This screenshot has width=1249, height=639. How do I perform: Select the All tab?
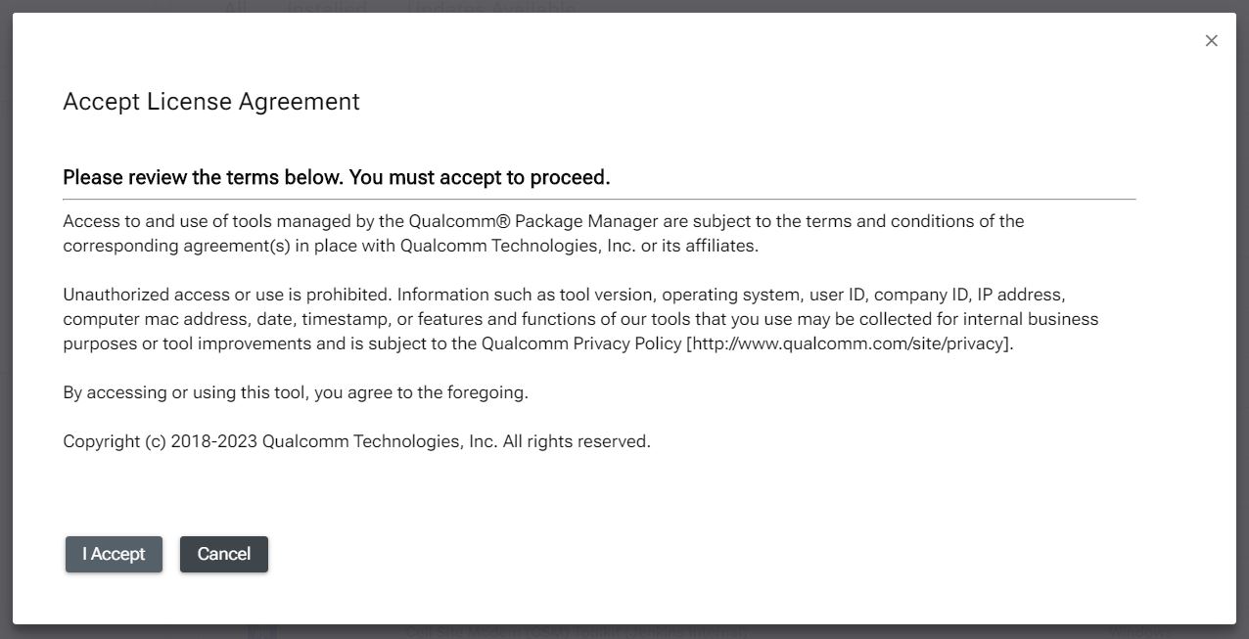coord(235,6)
